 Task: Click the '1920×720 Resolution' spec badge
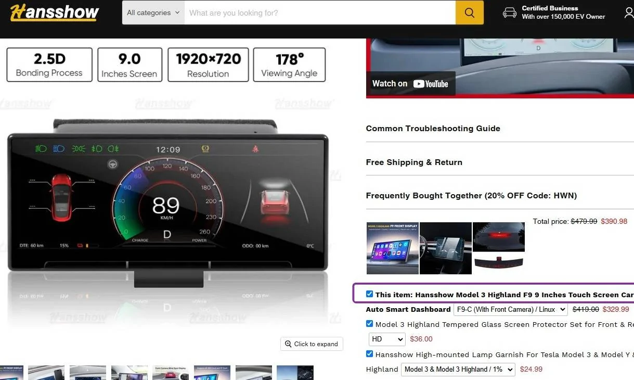pos(208,65)
